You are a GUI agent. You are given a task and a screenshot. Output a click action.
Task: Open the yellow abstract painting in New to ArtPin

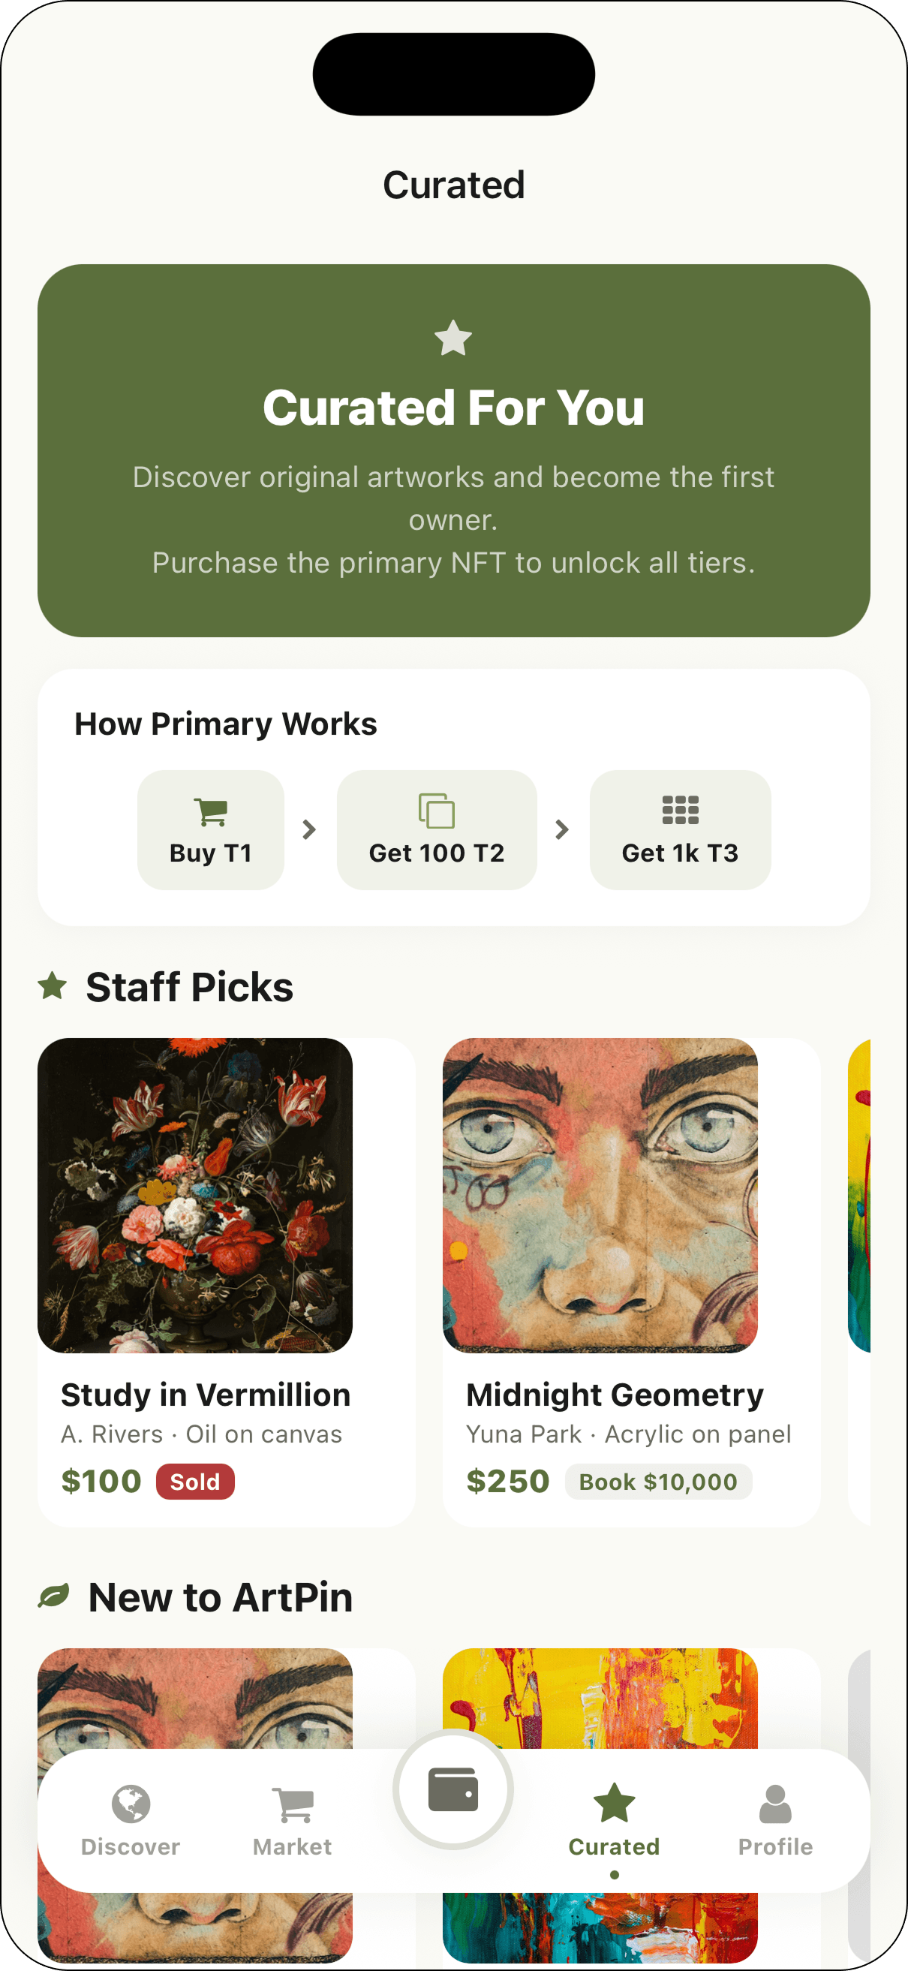pyautogui.click(x=600, y=1699)
